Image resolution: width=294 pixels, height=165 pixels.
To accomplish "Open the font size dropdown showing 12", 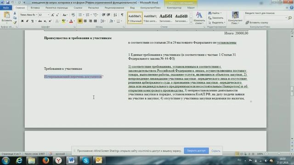I will [x=49, y=15].
